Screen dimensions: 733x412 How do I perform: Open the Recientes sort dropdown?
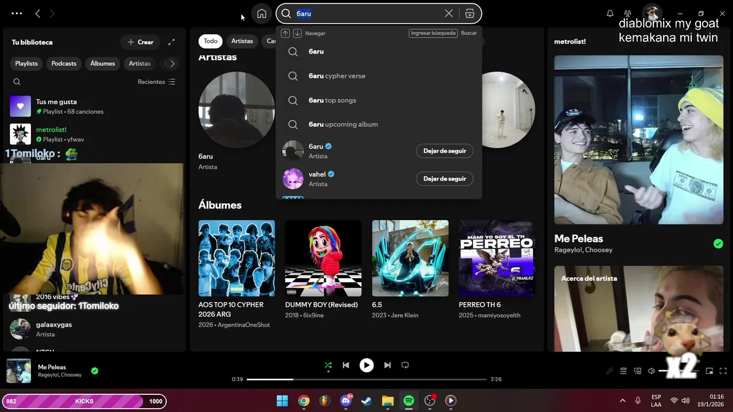coord(156,82)
